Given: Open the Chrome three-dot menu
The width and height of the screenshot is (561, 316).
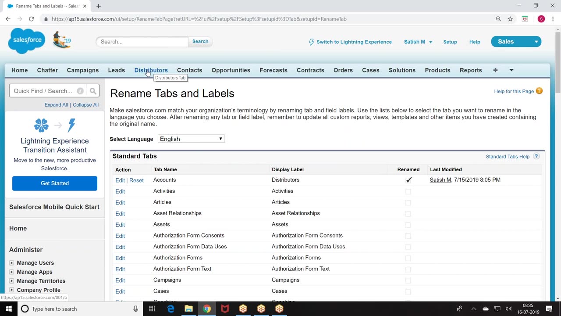Looking at the screenshot, I should click(553, 19).
